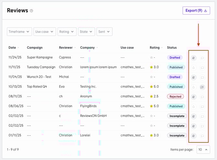Open the Sent filter dropdown

(104, 32)
